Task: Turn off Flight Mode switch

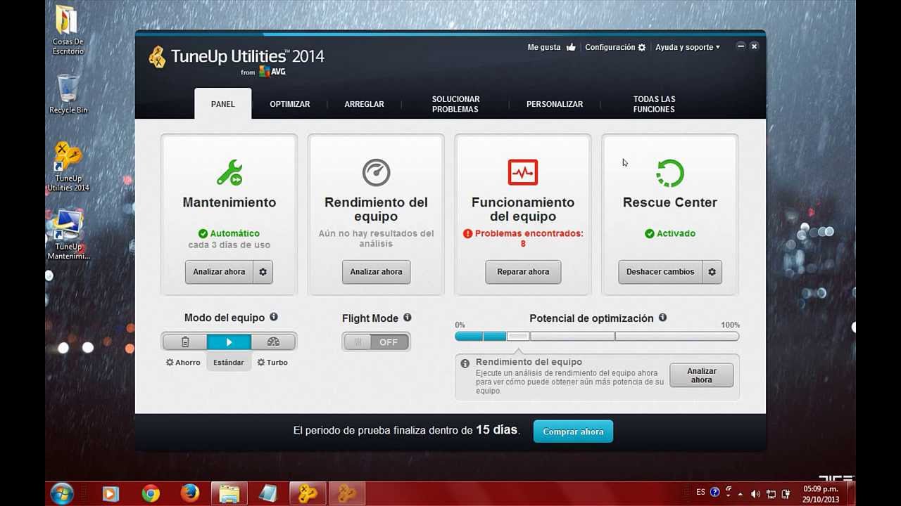Action: coord(376,342)
